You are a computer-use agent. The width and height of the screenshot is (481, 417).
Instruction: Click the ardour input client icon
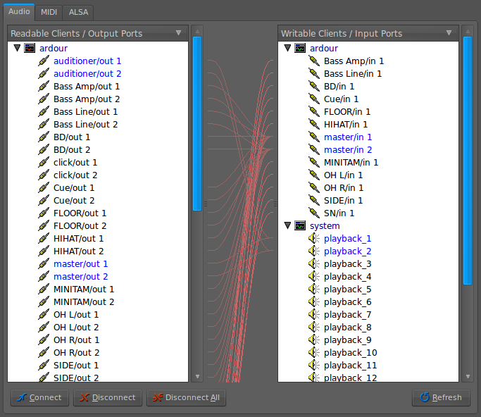[300, 48]
